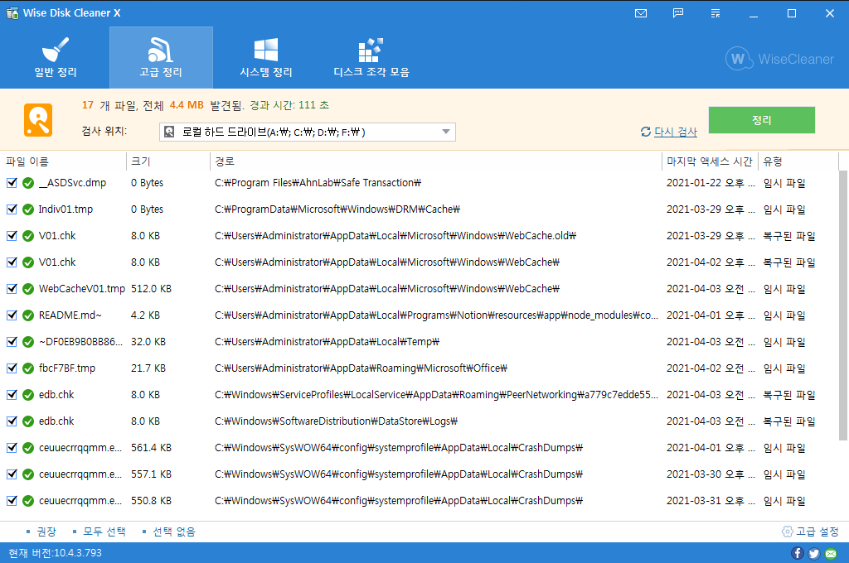Screen dimensions: 849x563
Task: Sort by 마지막 액세스 시간 column header
Action: click(710, 161)
